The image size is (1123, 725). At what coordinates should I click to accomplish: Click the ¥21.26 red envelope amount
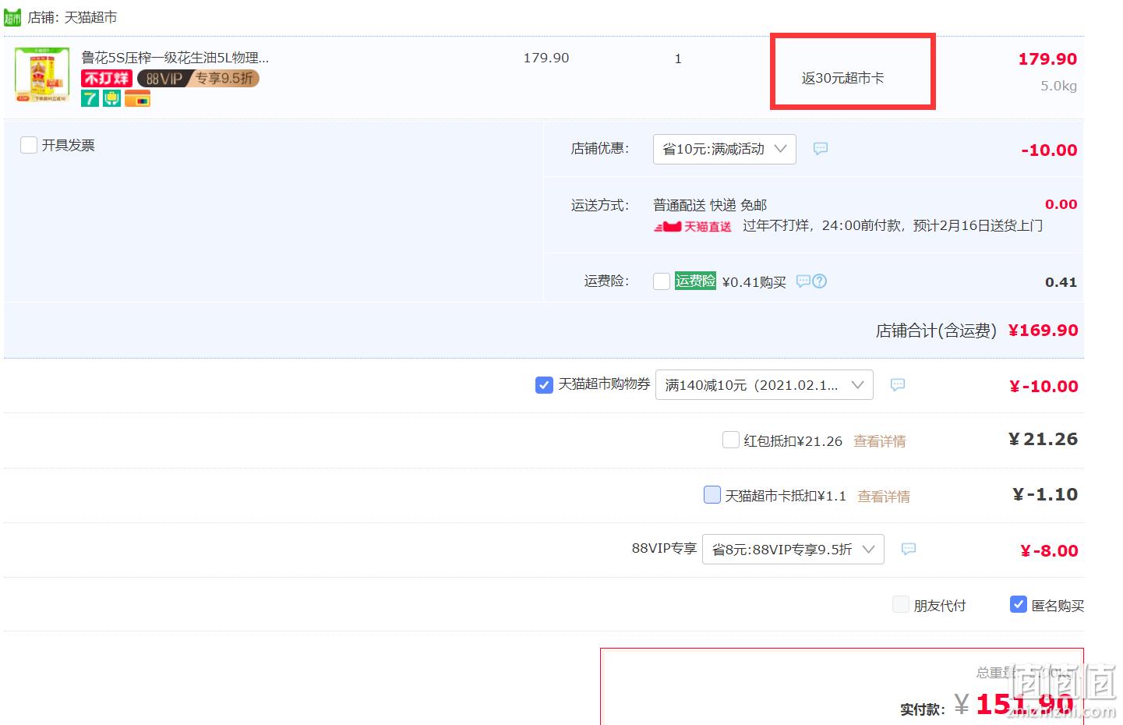point(1043,440)
